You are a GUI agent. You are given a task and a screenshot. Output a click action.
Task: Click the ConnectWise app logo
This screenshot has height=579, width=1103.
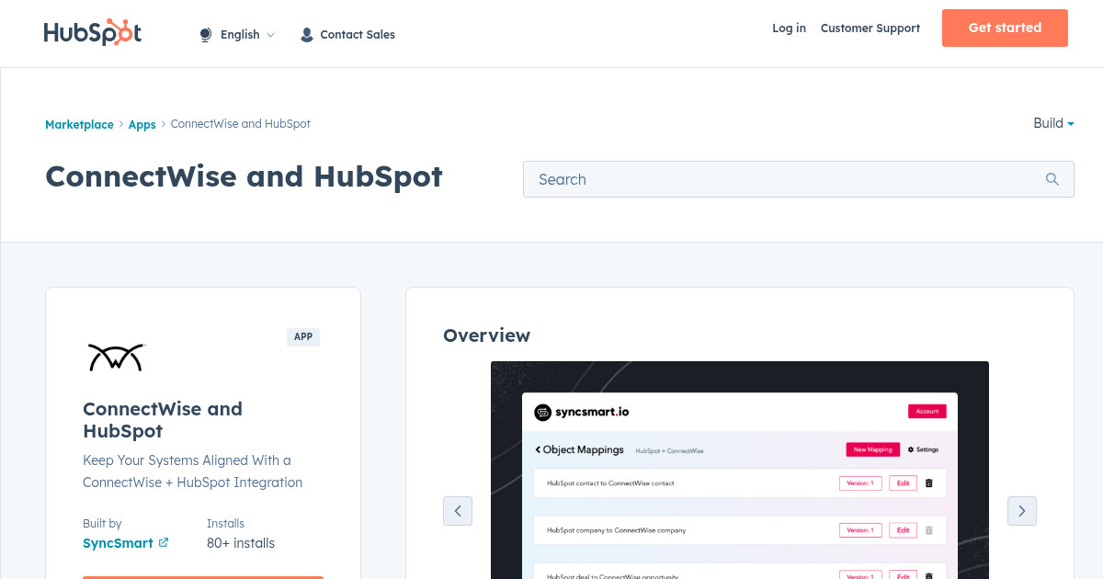coord(116,357)
